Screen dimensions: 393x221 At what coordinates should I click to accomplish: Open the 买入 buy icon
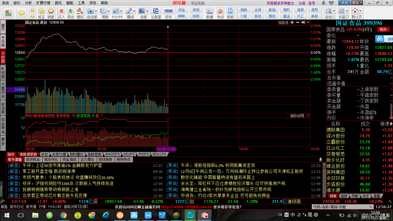pos(61,11)
